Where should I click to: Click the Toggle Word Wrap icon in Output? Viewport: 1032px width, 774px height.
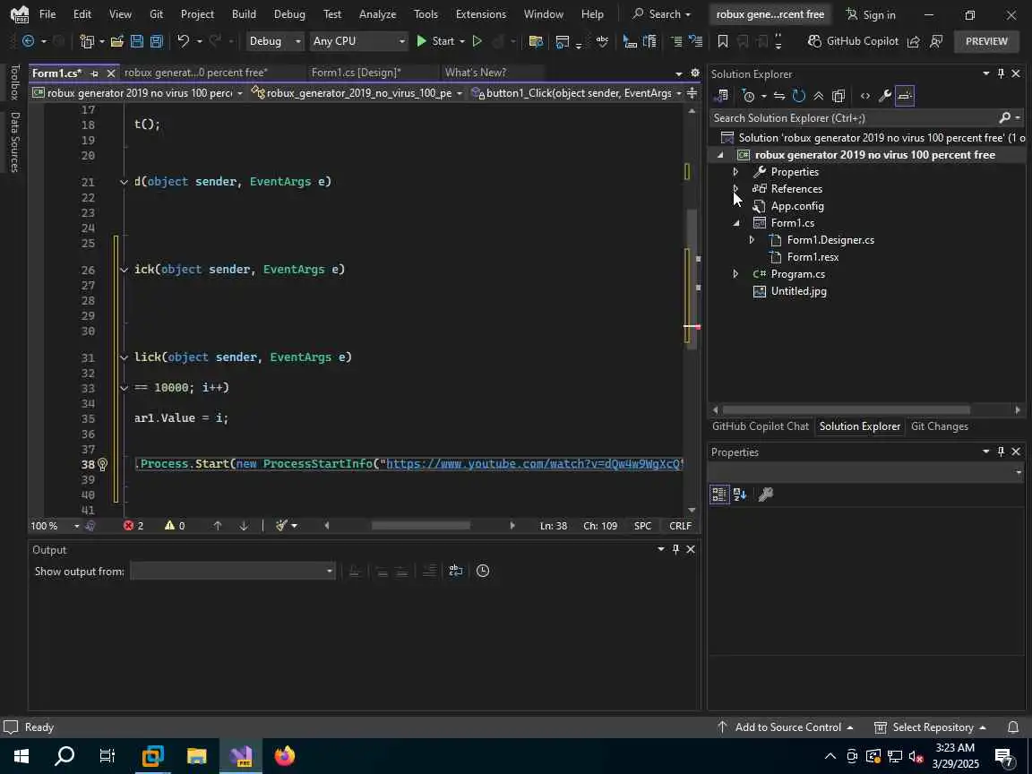coord(455,571)
